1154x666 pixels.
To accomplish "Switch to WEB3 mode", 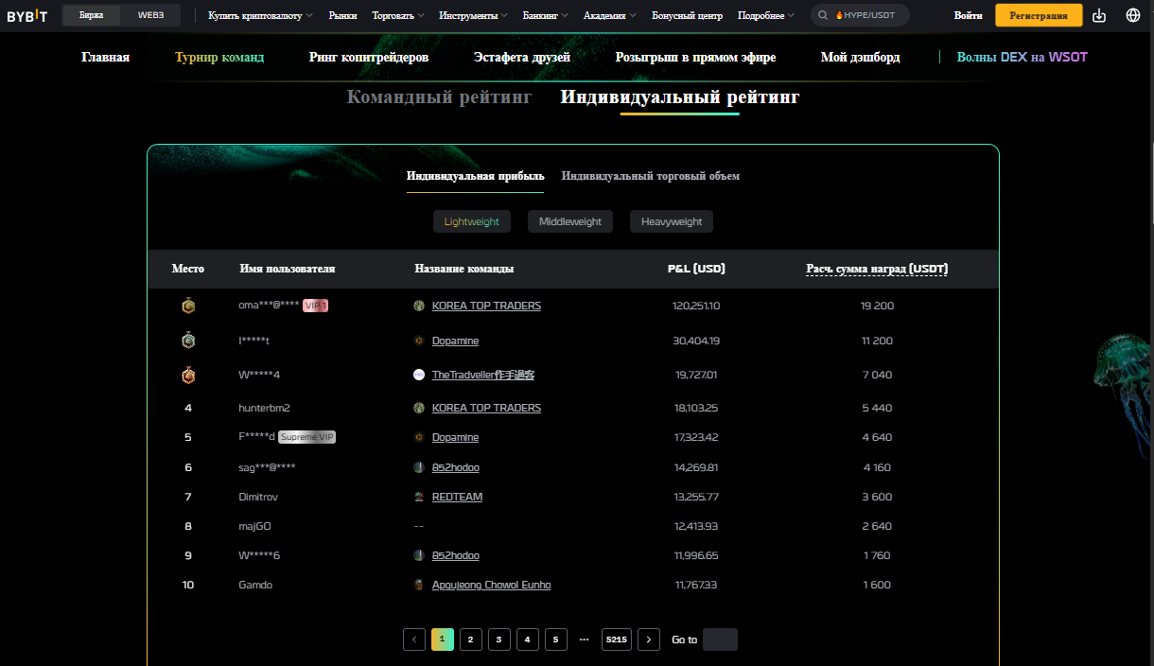I will (151, 15).
